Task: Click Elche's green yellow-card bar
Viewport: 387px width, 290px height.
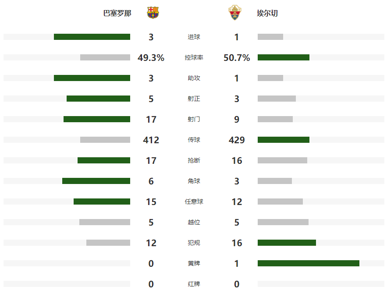Action: pyautogui.click(x=309, y=263)
